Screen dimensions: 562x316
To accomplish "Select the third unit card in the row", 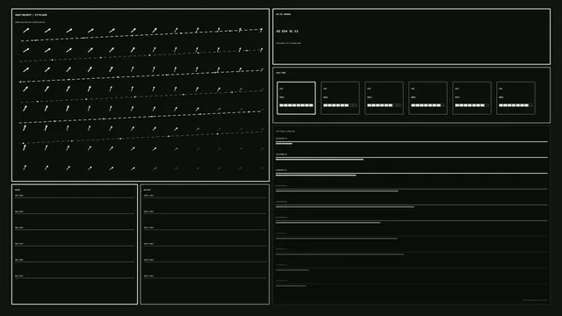I will coord(384,98).
